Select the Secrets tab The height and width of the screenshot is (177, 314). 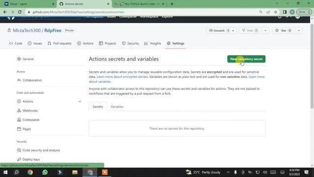(98, 107)
